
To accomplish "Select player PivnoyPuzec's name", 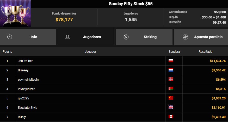I will (x=26, y=89).
